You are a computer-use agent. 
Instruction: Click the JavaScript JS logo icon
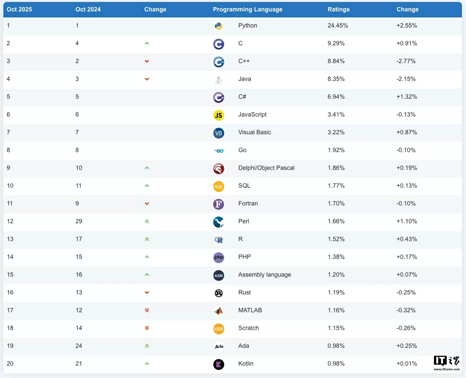click(219, 115)
